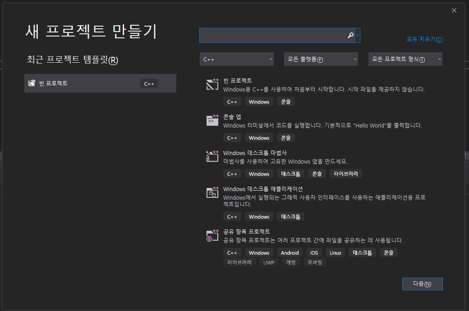Viewport: 469px width, 311px height.
Task: Click the 모바일 tag
Action: (x=315, y=262)
